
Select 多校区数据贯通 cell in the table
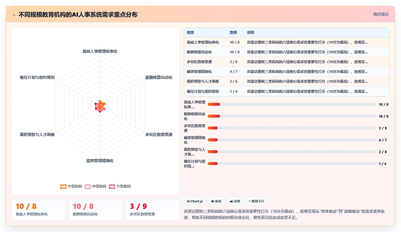point(199,62)
